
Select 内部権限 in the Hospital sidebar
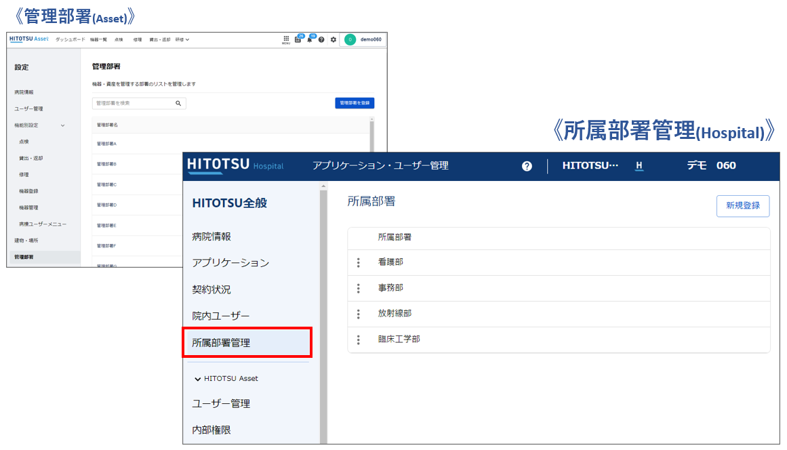tap(211, 430)
